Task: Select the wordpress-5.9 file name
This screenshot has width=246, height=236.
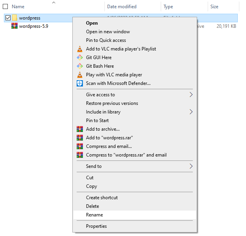Action: pyautogui.click(x=34, y=26)
